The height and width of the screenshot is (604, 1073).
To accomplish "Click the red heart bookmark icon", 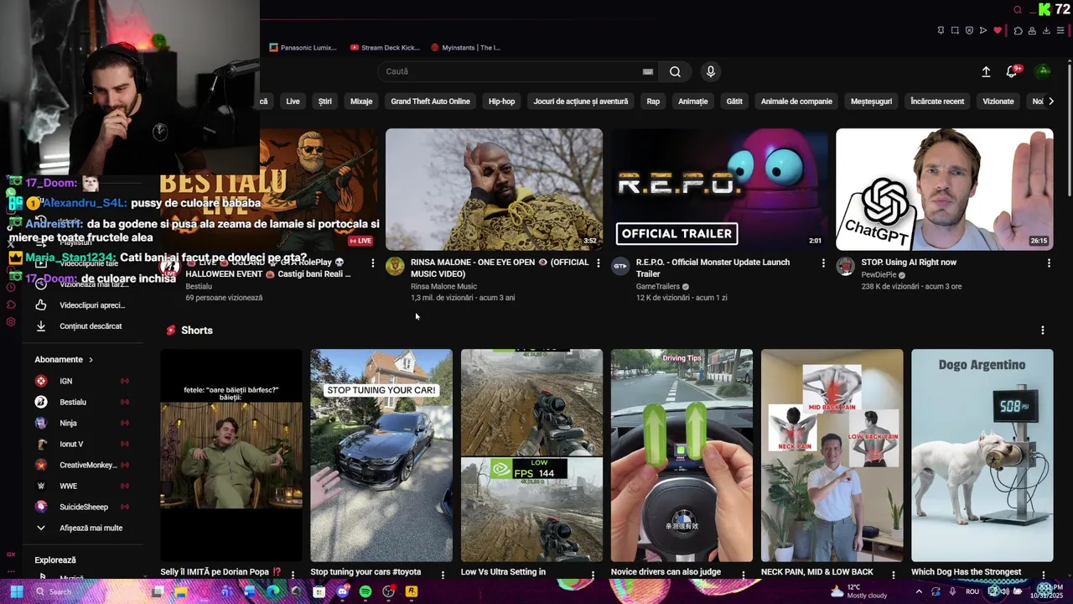I will tap(998, 30).
